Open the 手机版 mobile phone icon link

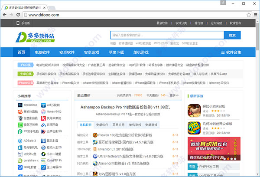(x=18, y=23)
